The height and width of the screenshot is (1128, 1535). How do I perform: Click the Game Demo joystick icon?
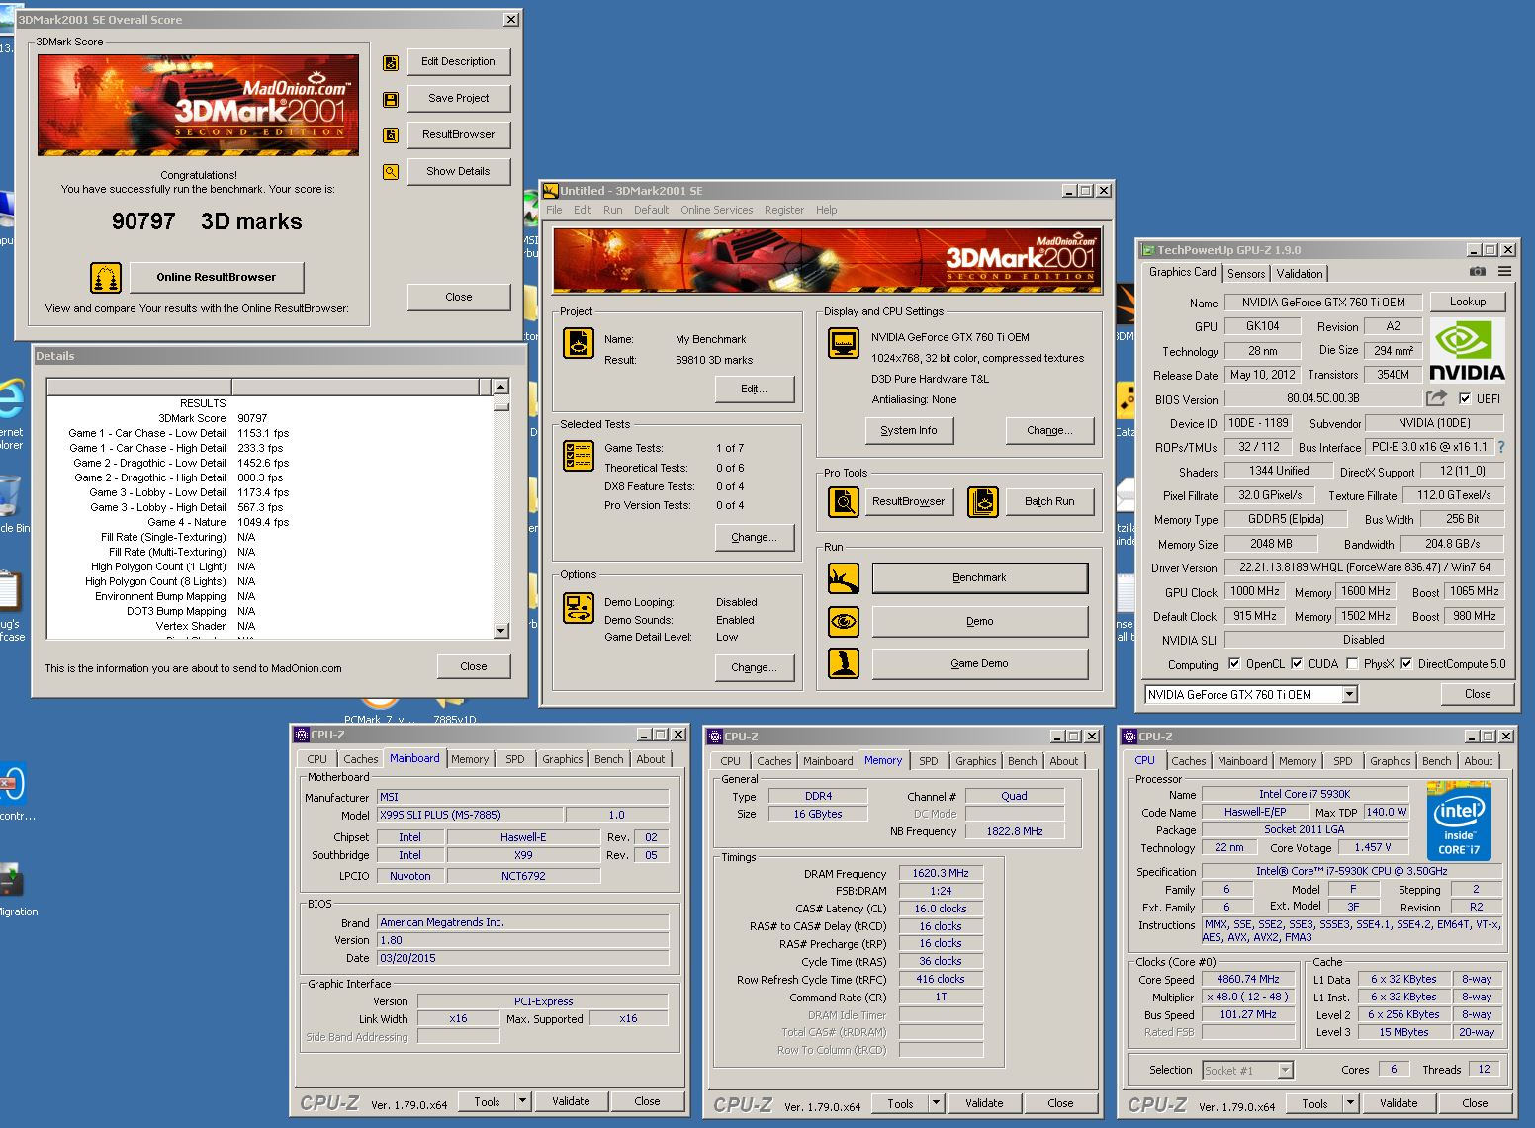click(844, 663)
